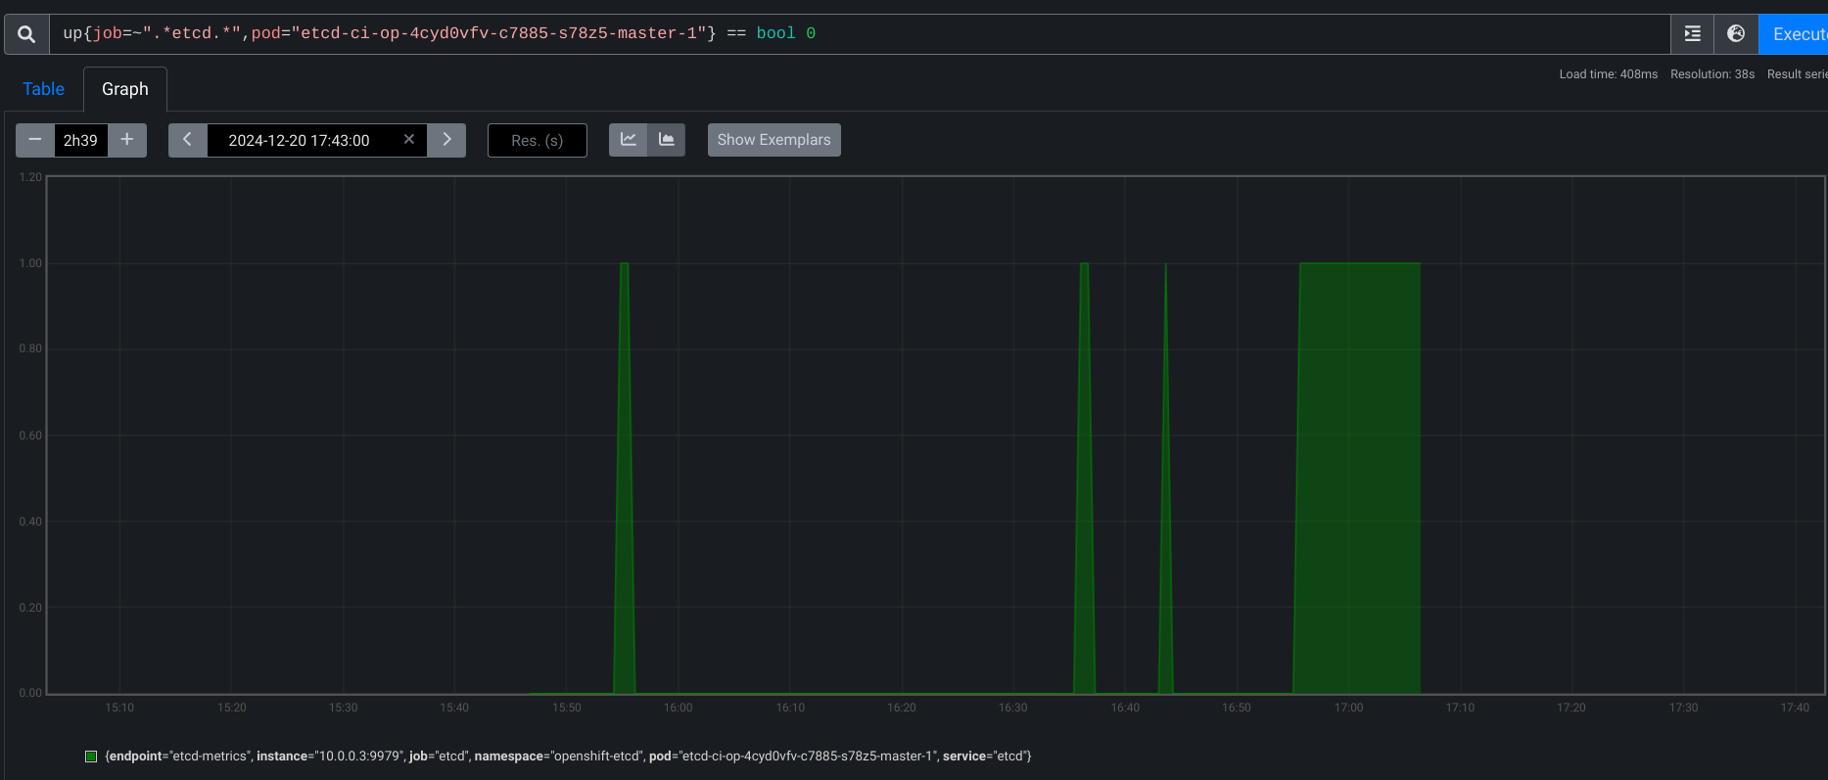Screen dimensions: 1828x780
Task: Decrease the time range with minus
Action: pos(35,140)
